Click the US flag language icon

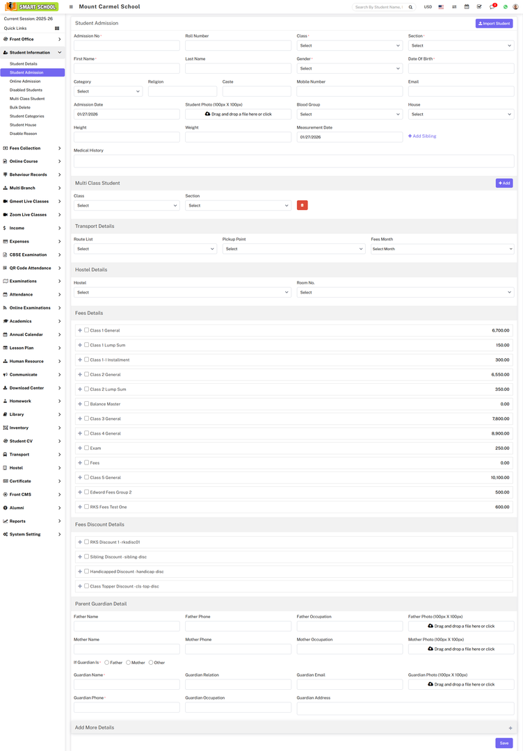441,7
